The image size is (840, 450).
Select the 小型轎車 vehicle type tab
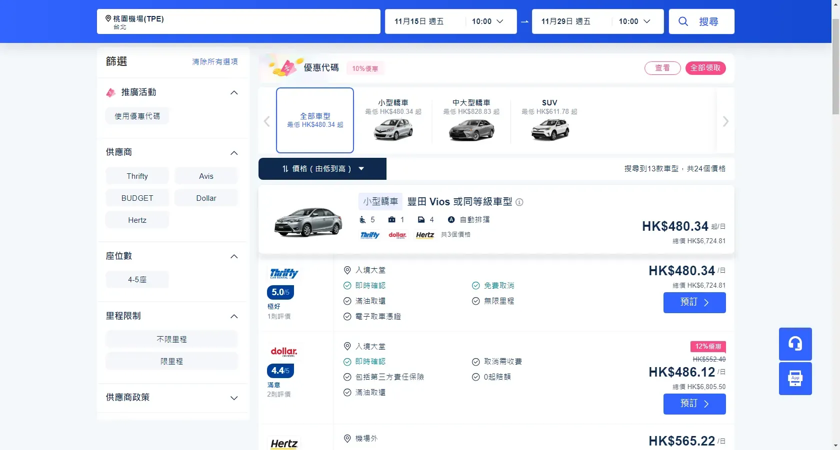click(394, 120)
